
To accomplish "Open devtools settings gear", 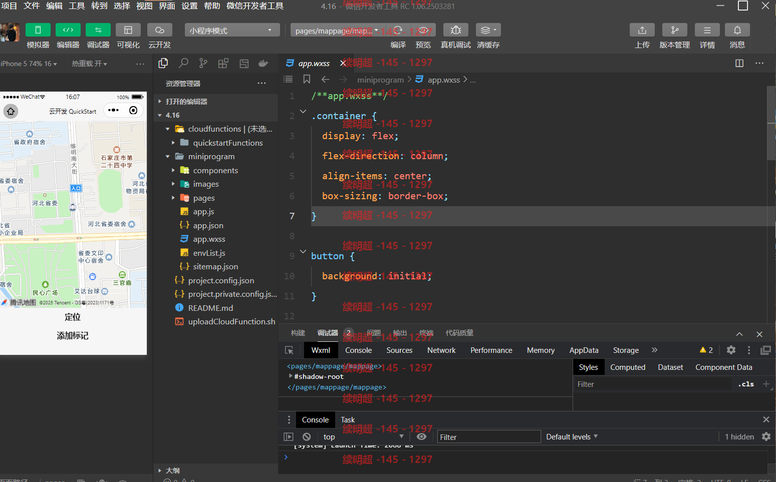I will pyautogui.click(x=731, y=350).
